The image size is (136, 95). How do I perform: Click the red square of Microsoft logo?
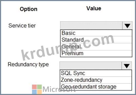[34, 87]
